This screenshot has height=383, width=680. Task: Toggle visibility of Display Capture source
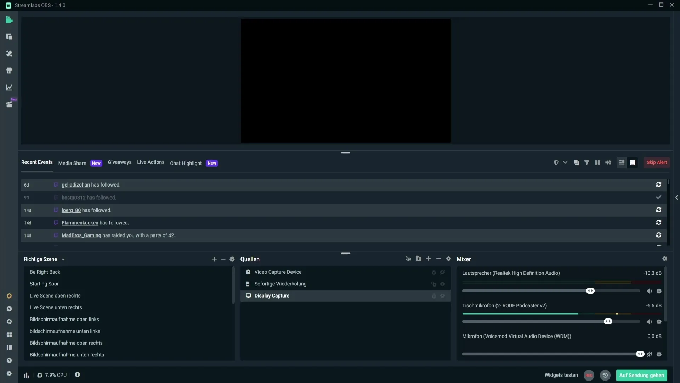pos(442,296)
